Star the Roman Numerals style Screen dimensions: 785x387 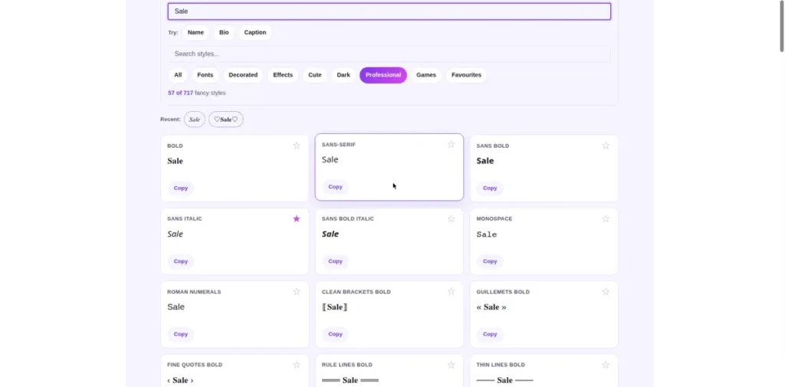click(297, 291)
